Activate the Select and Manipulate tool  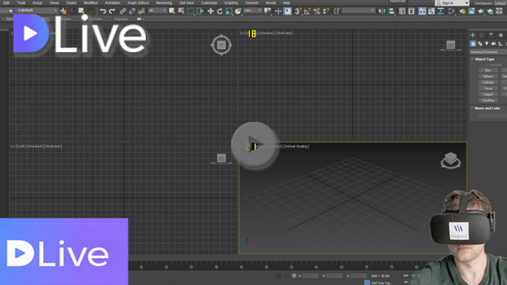pyautogui.click(x=278, y=11)
